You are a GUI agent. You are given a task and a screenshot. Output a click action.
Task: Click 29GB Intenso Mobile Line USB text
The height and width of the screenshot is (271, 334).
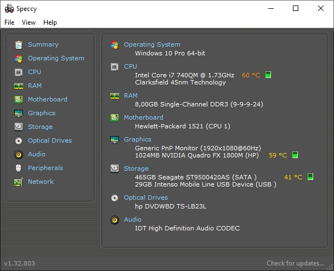(206, 184)
